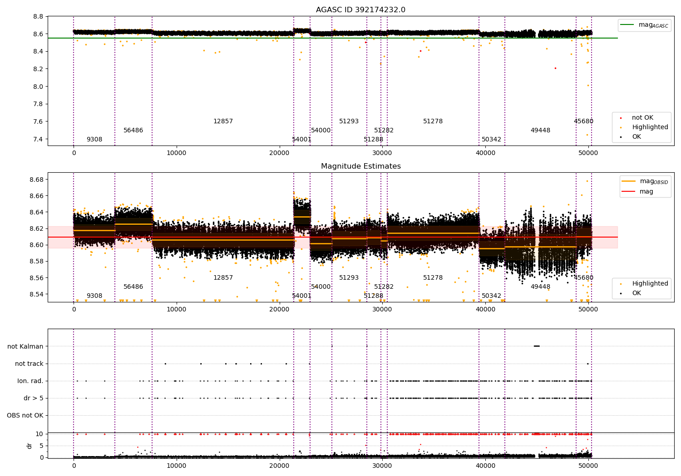
Task: Click obsid label 49448 in top plot
Action: (540, 131)
